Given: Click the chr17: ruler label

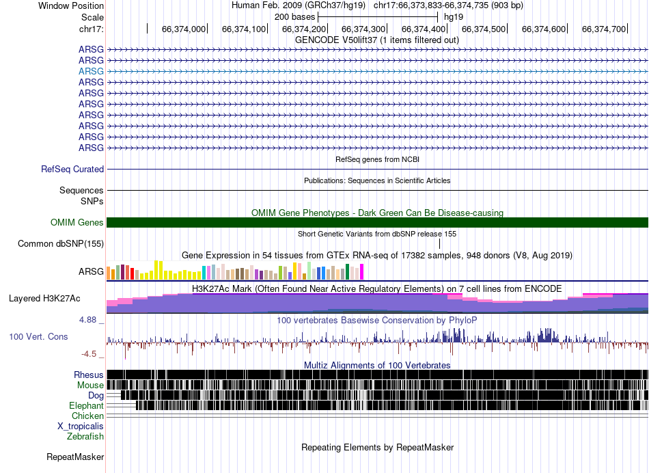Looking at the screenshot, I should (x=91, y=29).
